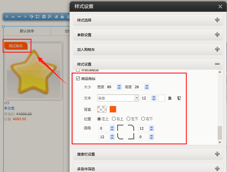Screen dimensions: 227x172
Task: Click the sliders settings icon in the toolbar
Action: pyautogui.click(x=44, y=17)
